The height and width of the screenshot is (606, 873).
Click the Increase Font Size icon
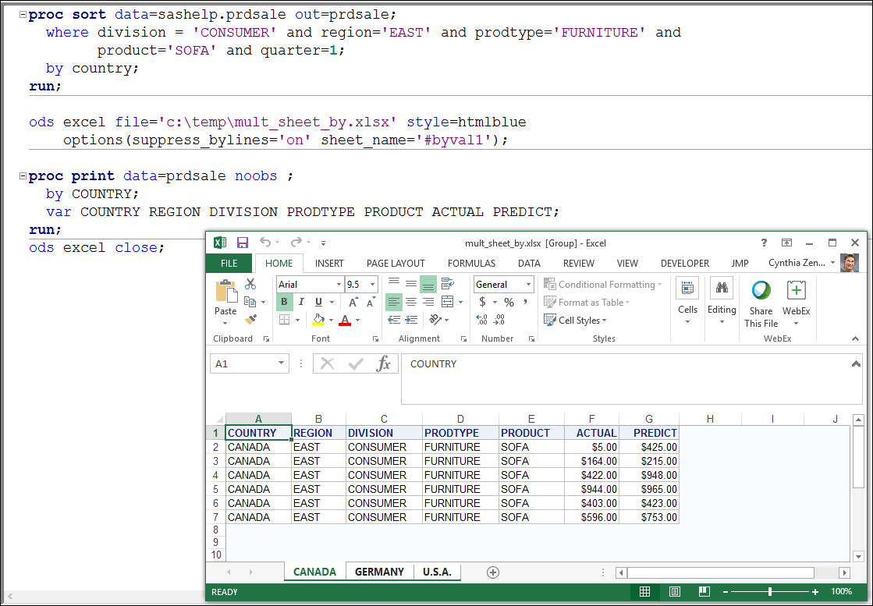tap(353, 302)
